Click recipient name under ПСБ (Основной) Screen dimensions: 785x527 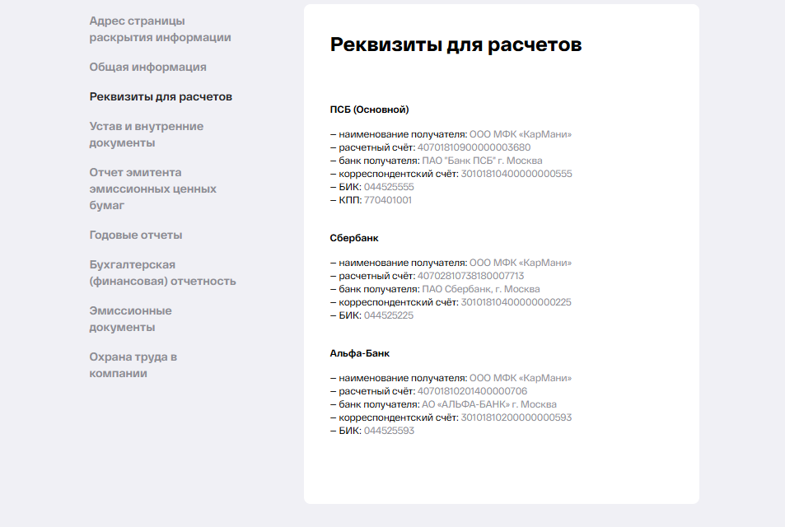coord(520,134)
